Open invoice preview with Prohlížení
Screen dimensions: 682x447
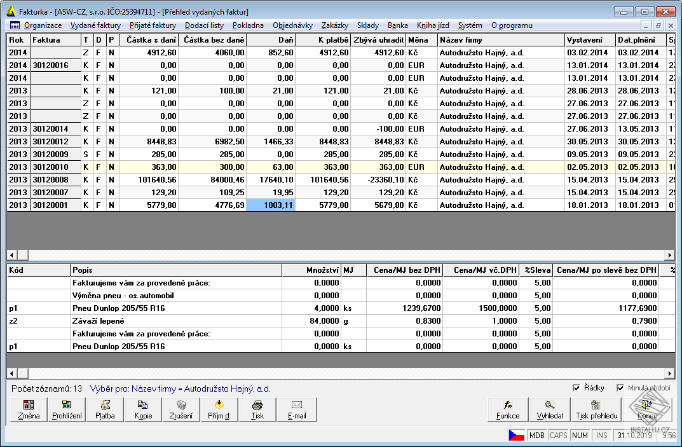[x=67, y=410]
